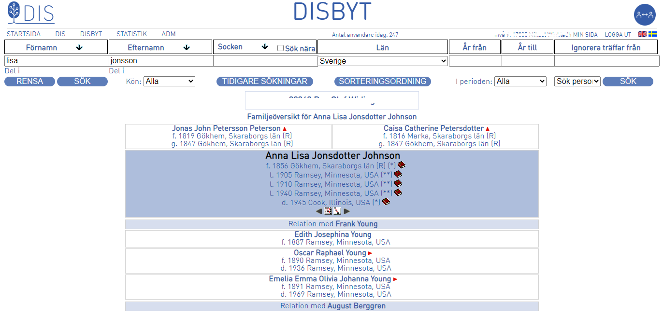Open the Kön dropdown
The image size is (663, 316).
click(x=169, y=82)
